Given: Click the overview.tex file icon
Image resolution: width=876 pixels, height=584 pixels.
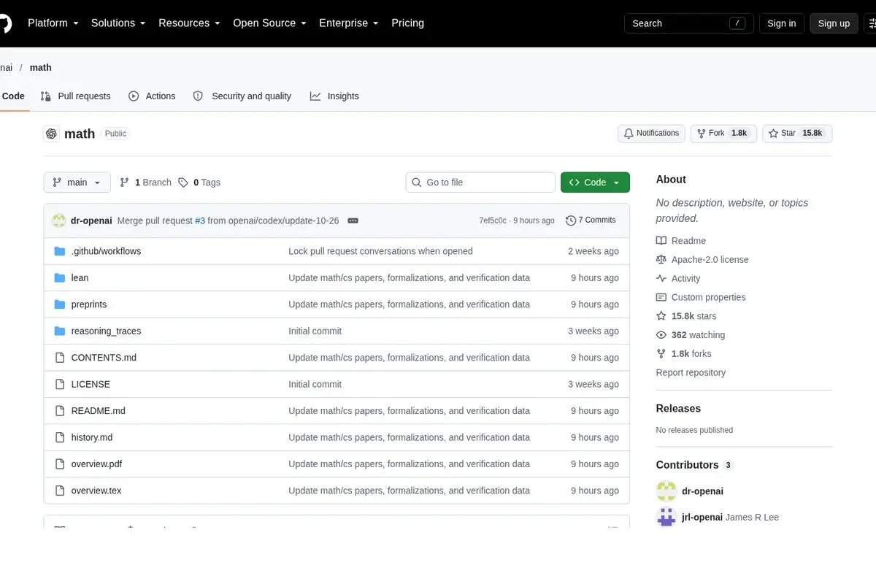Looking at the screenshot, I should (60, 491).
